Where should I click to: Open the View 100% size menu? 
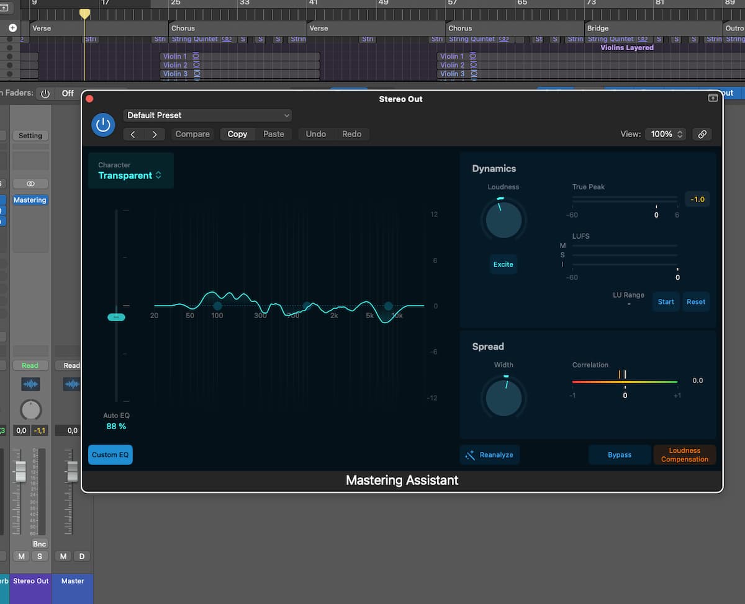coord(666,134)
